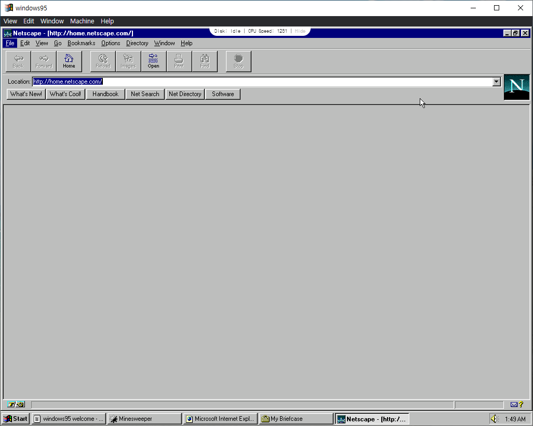
Task: Open Netscape Window menu
Action: [x=164, y=43]
